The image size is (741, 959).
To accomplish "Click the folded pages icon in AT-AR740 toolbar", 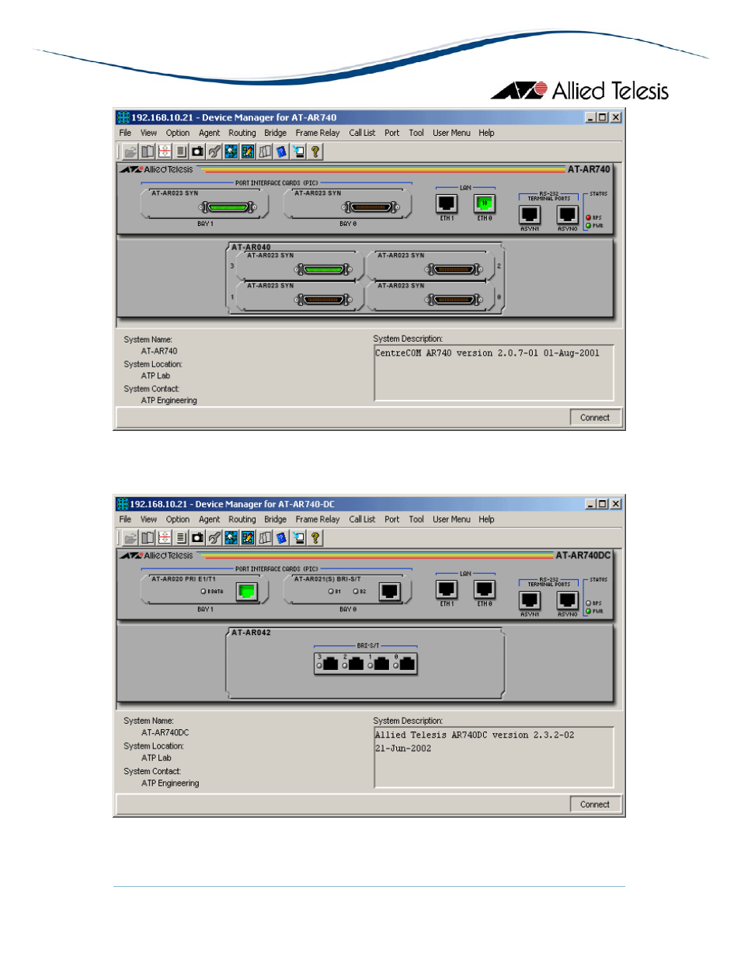I will [x=265, y=151].
